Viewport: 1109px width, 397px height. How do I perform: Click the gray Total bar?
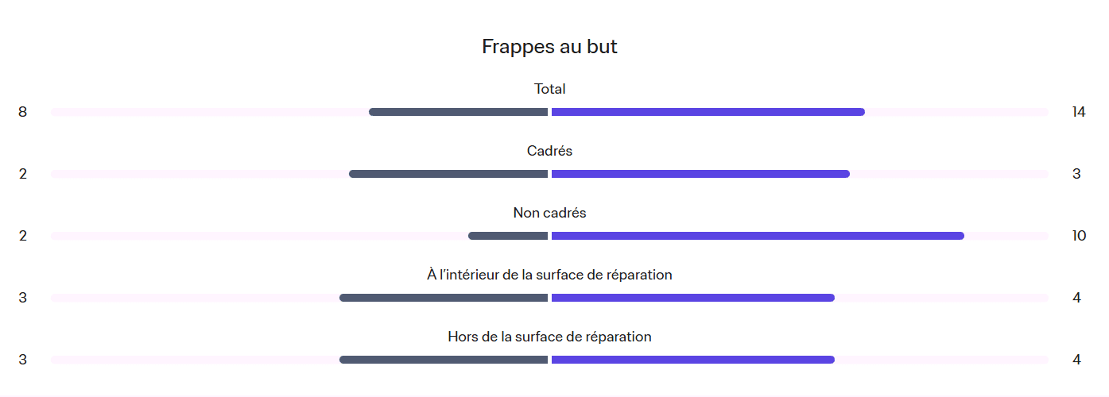click(459, 112)
